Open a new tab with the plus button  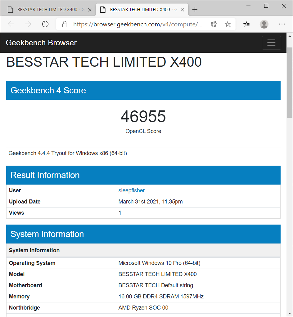(195, 10)
